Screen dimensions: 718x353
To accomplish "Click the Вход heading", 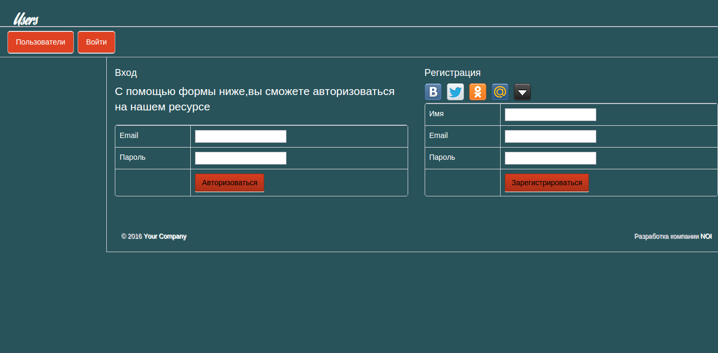I will [x=126, y=73].
